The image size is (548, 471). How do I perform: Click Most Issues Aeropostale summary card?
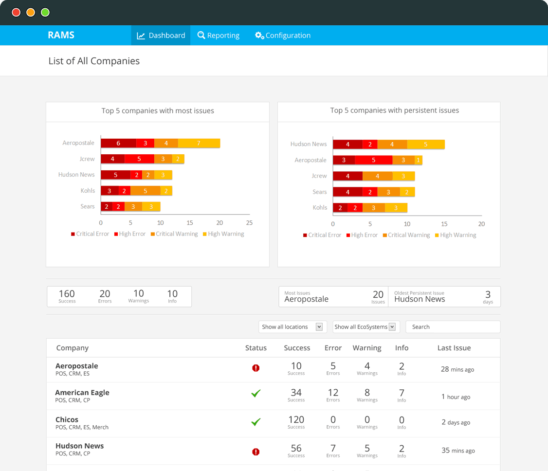click(x=333, y=297)
